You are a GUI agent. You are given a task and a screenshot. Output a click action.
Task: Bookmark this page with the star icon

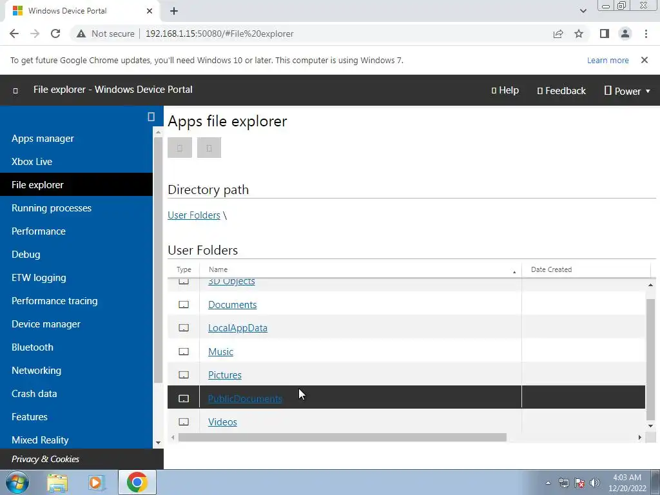[579, 34]
